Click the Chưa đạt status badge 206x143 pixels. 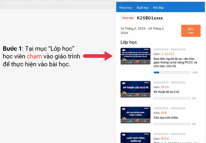click(x=127, y=18)
